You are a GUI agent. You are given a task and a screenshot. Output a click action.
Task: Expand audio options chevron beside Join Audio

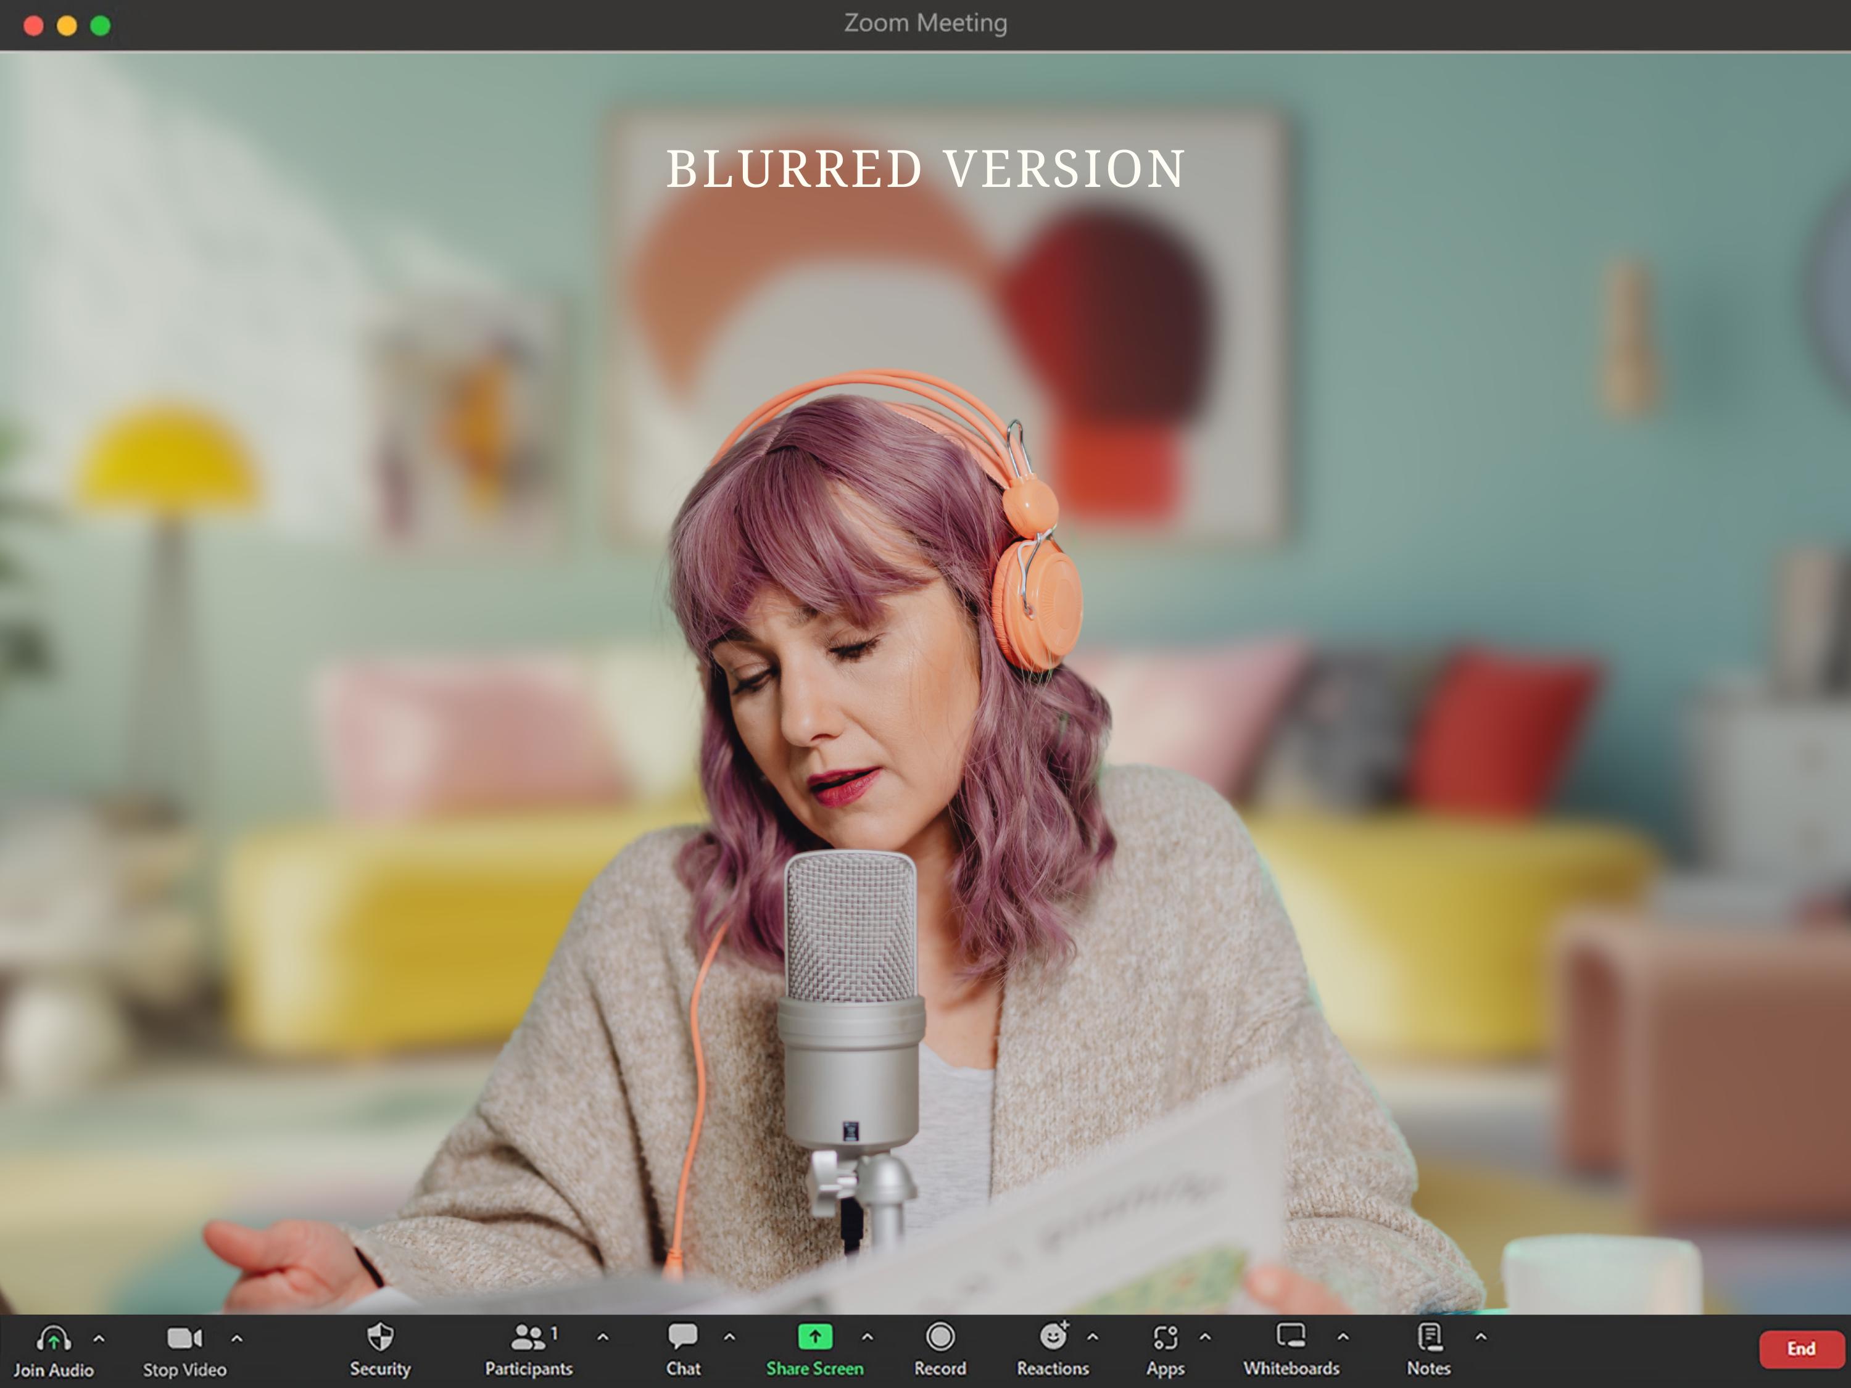(99, 1339)
